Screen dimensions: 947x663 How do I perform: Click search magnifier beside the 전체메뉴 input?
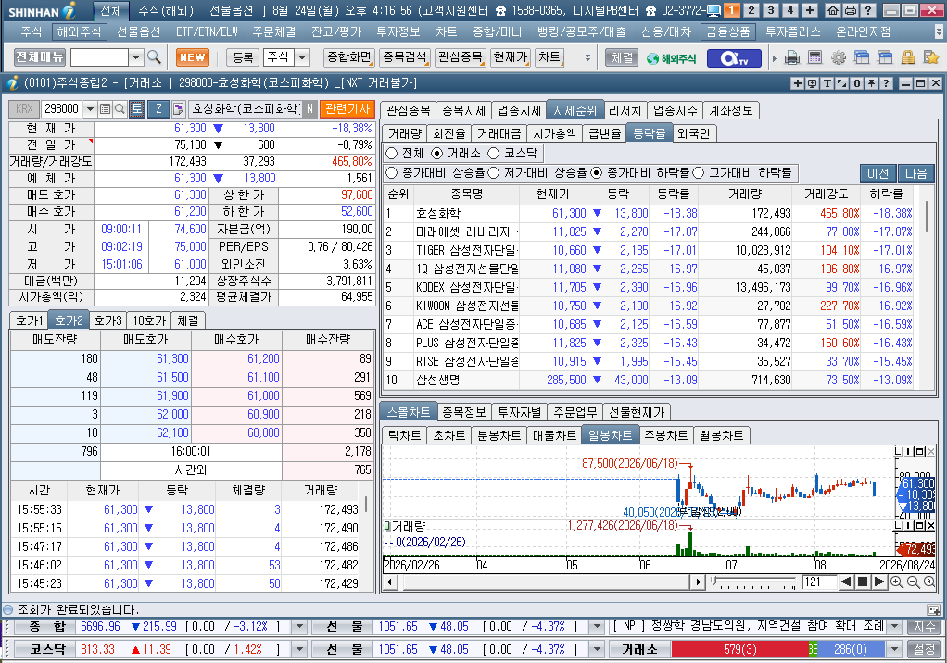(154, 57)
